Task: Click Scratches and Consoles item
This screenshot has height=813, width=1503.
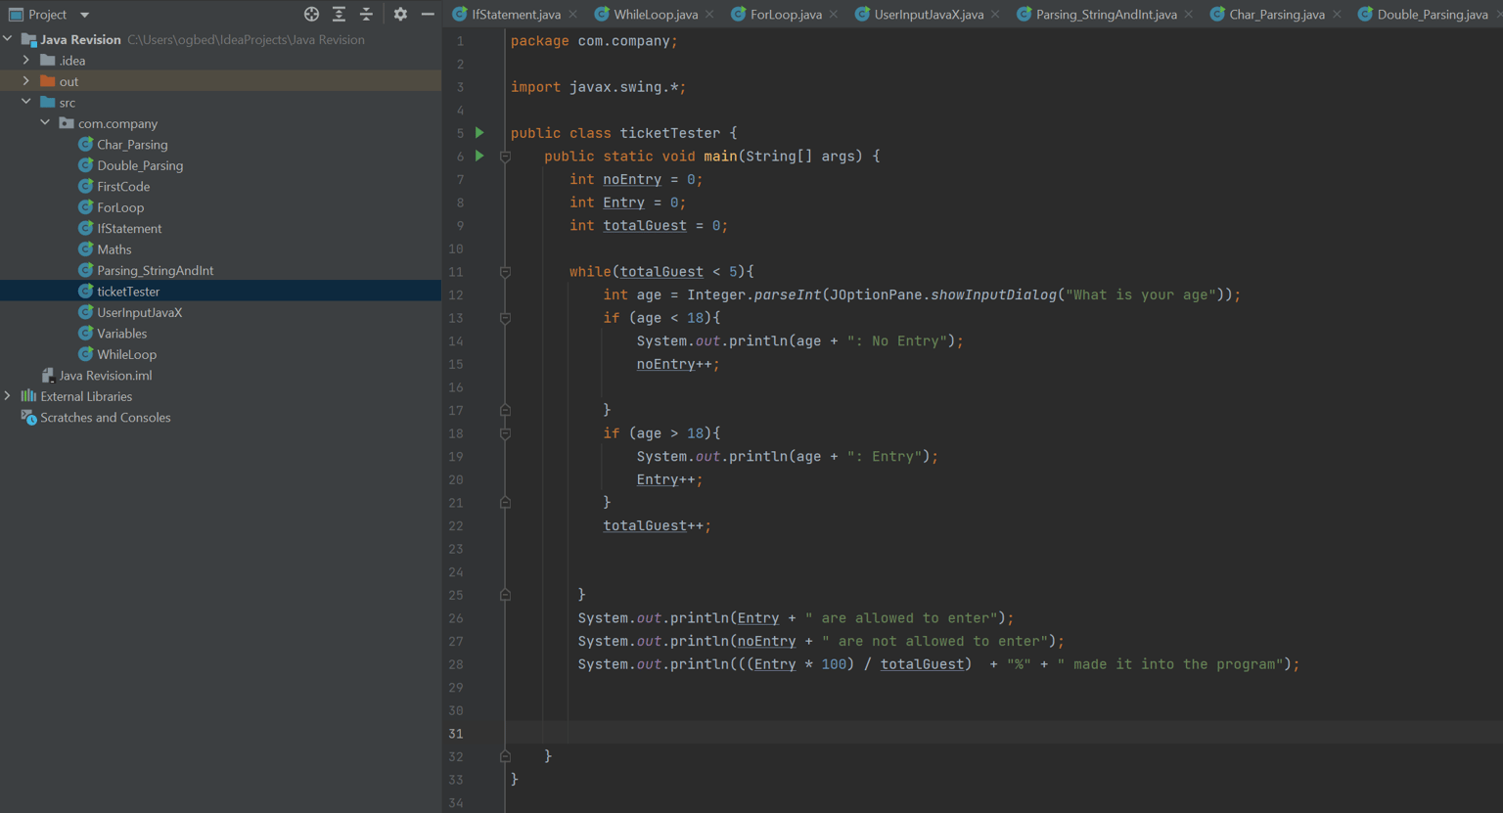Action: pos(105,418)
